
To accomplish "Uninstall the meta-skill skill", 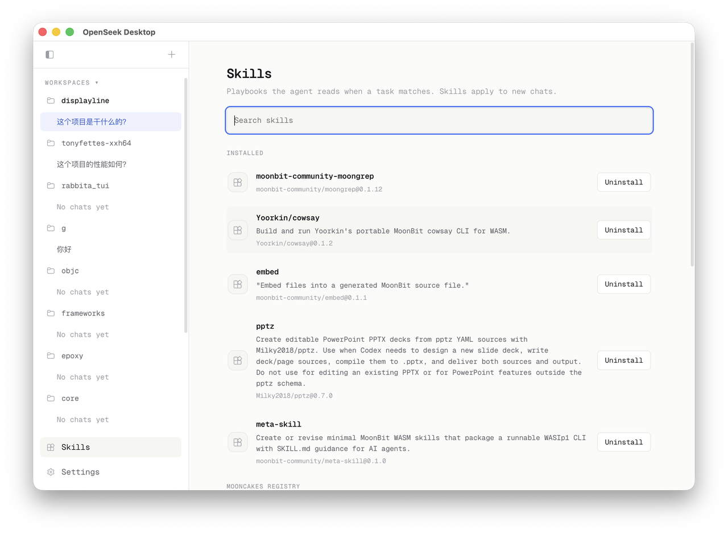I will click(x=624, y=442).
